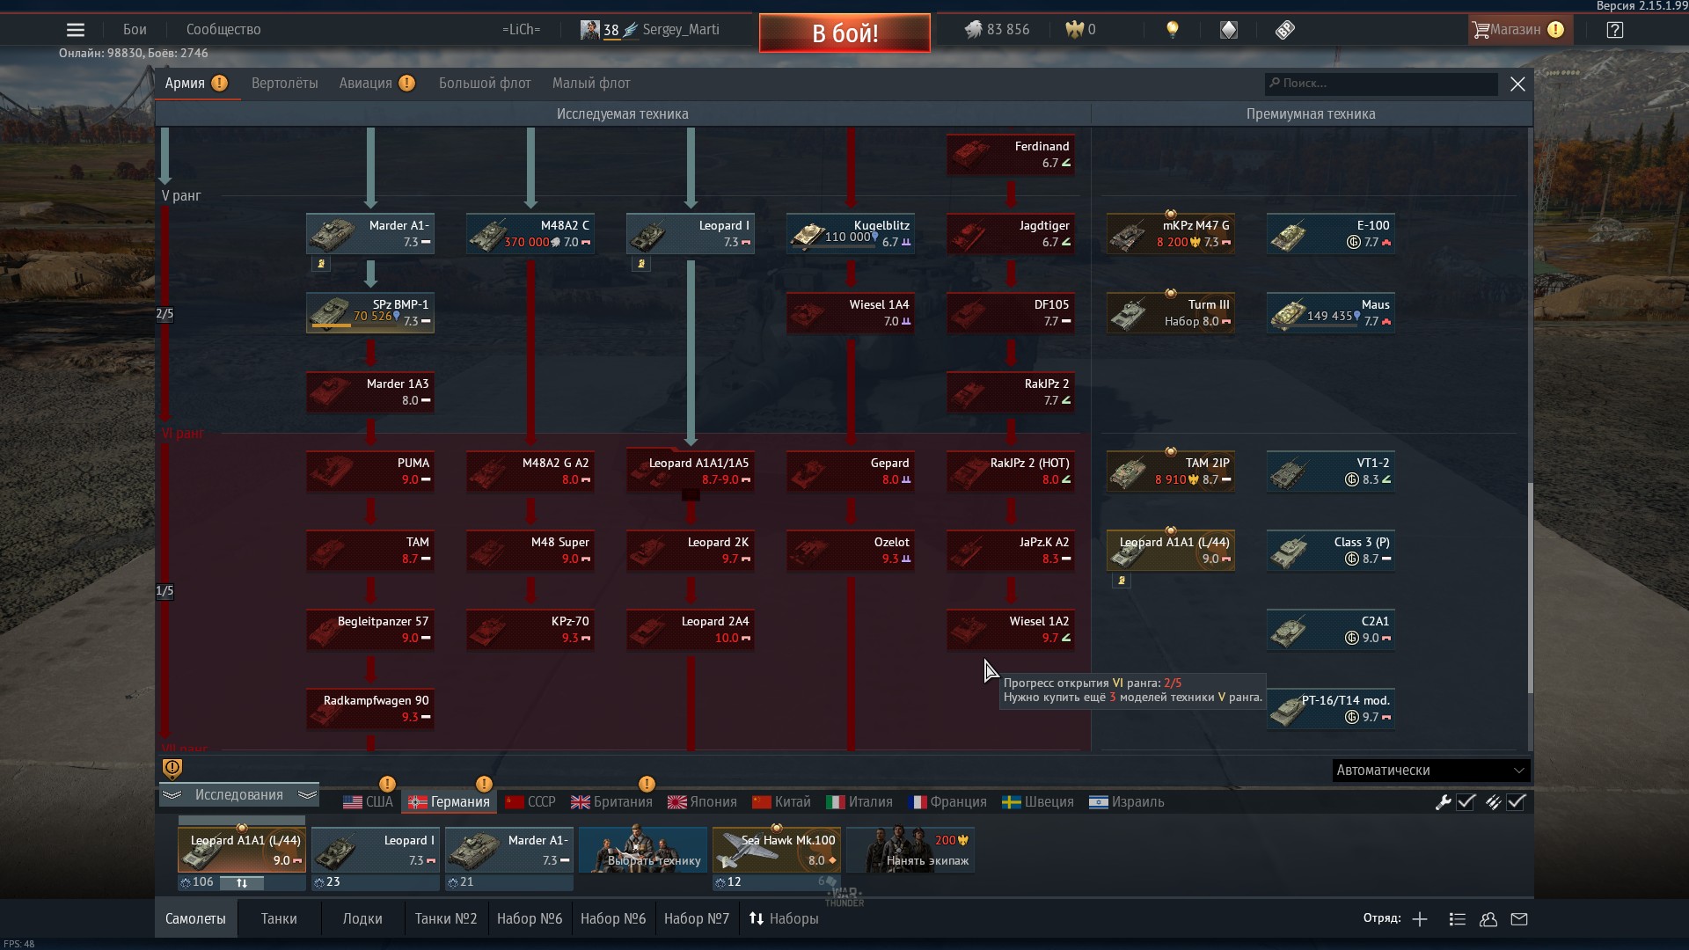Select the VT1-2 premium card

(x=1331, y=471)
